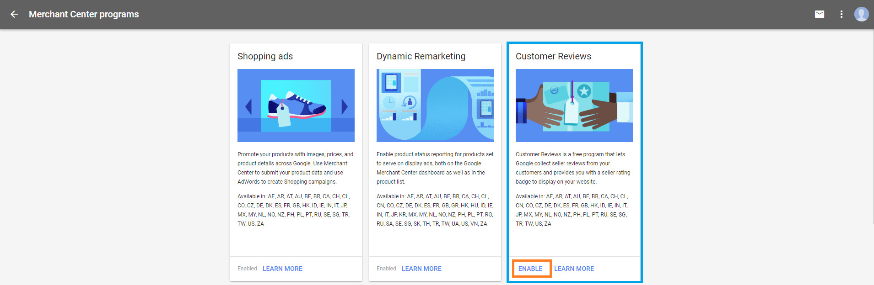Click the Shopping ads sneaker illustration

tap(296, 106)
